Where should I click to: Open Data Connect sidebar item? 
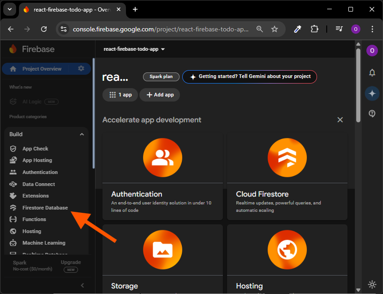pos(39,184)
